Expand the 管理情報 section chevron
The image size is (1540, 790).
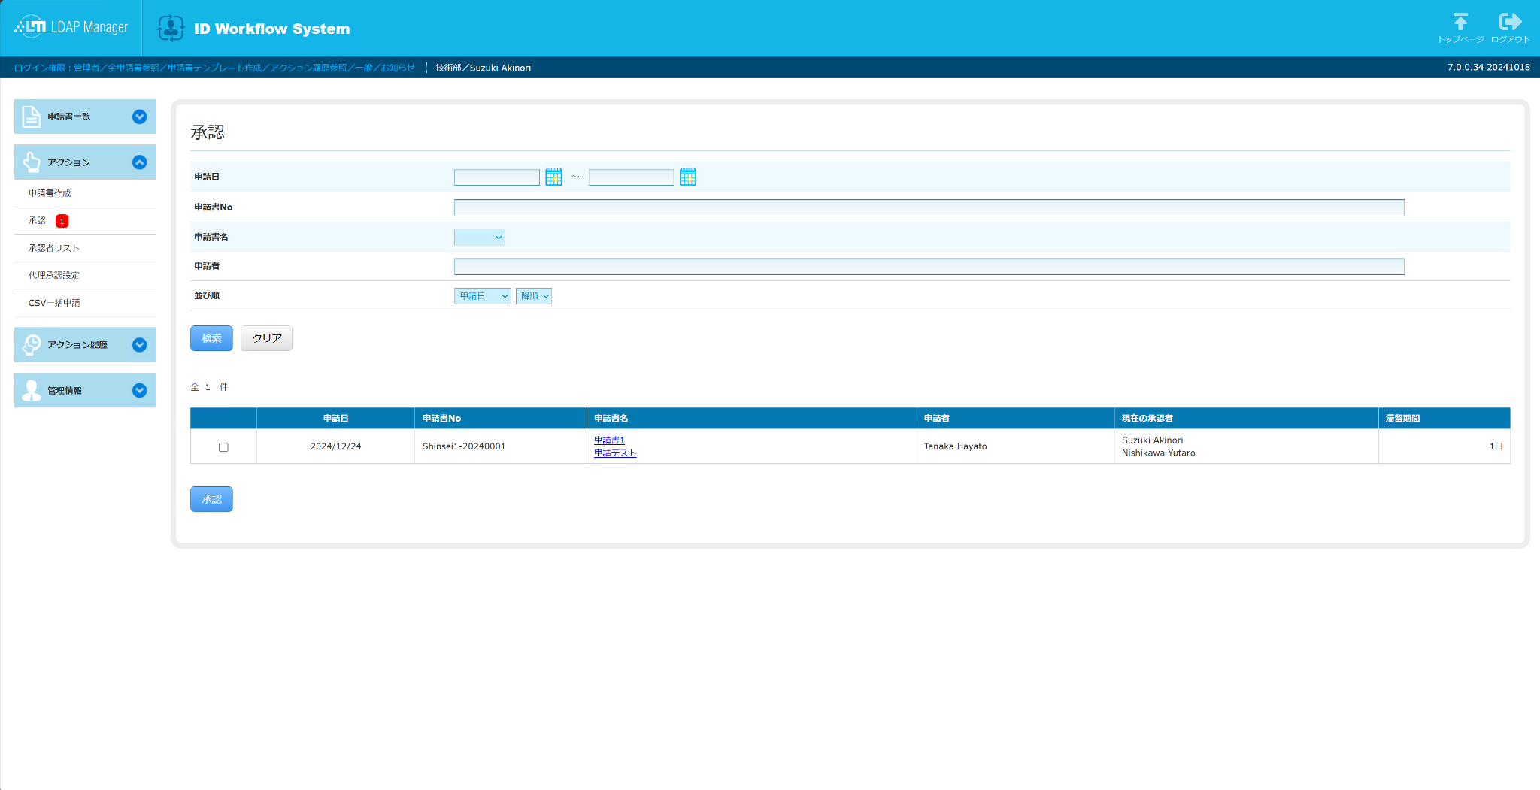click(139, 391)
